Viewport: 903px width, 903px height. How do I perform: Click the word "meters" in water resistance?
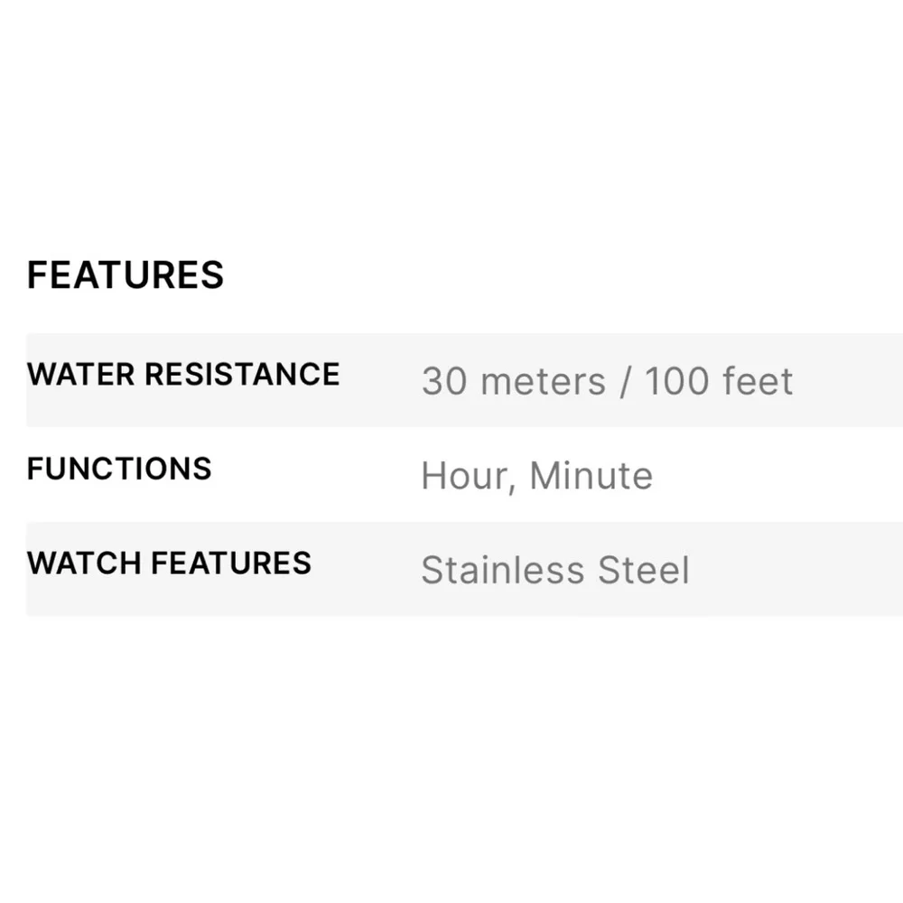[543, 381]
